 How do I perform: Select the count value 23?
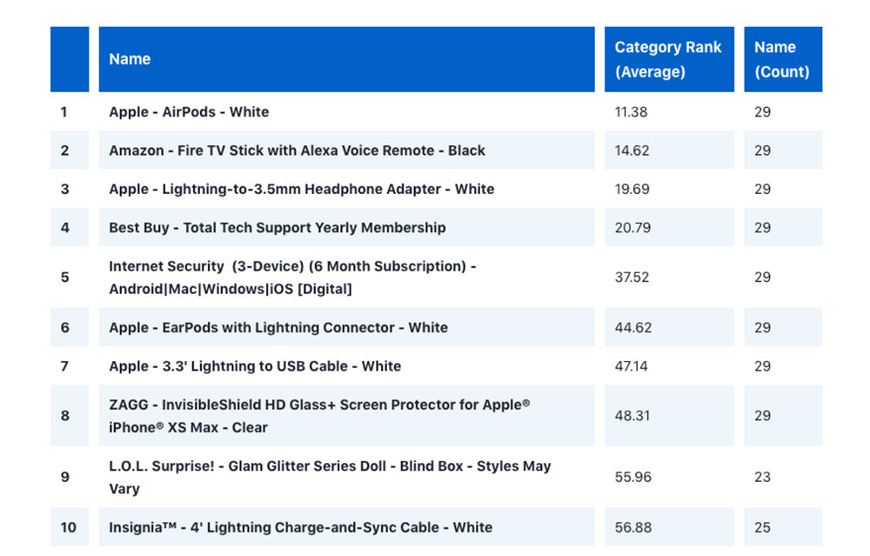[762, 477]
